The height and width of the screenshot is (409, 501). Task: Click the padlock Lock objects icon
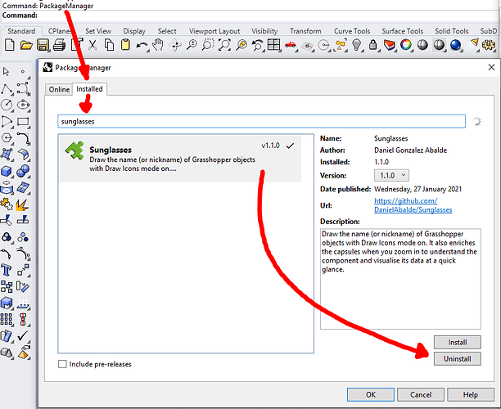pos(372,45)
